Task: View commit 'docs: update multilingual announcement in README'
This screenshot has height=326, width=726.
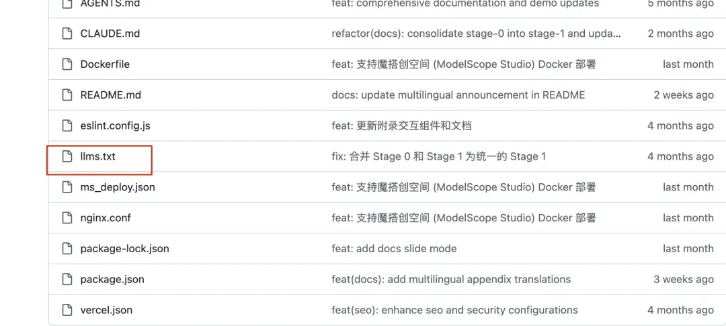Action: 458,95
